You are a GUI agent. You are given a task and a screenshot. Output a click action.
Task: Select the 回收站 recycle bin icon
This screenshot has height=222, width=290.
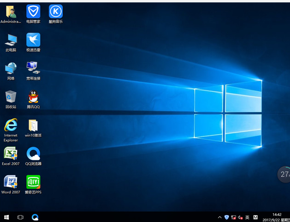[11, 97]
